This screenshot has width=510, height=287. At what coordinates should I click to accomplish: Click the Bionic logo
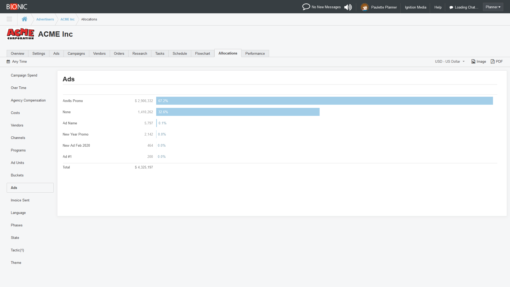17,7
